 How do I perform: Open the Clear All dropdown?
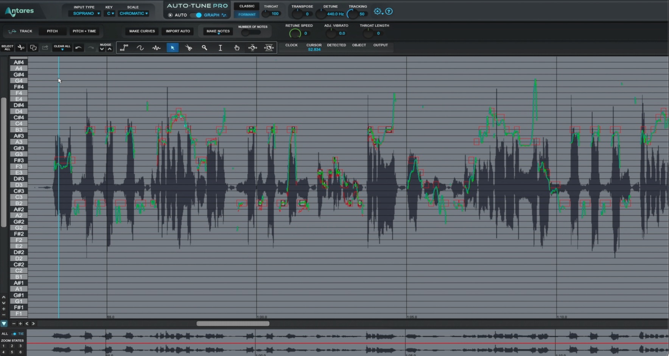tap(62, 48)
